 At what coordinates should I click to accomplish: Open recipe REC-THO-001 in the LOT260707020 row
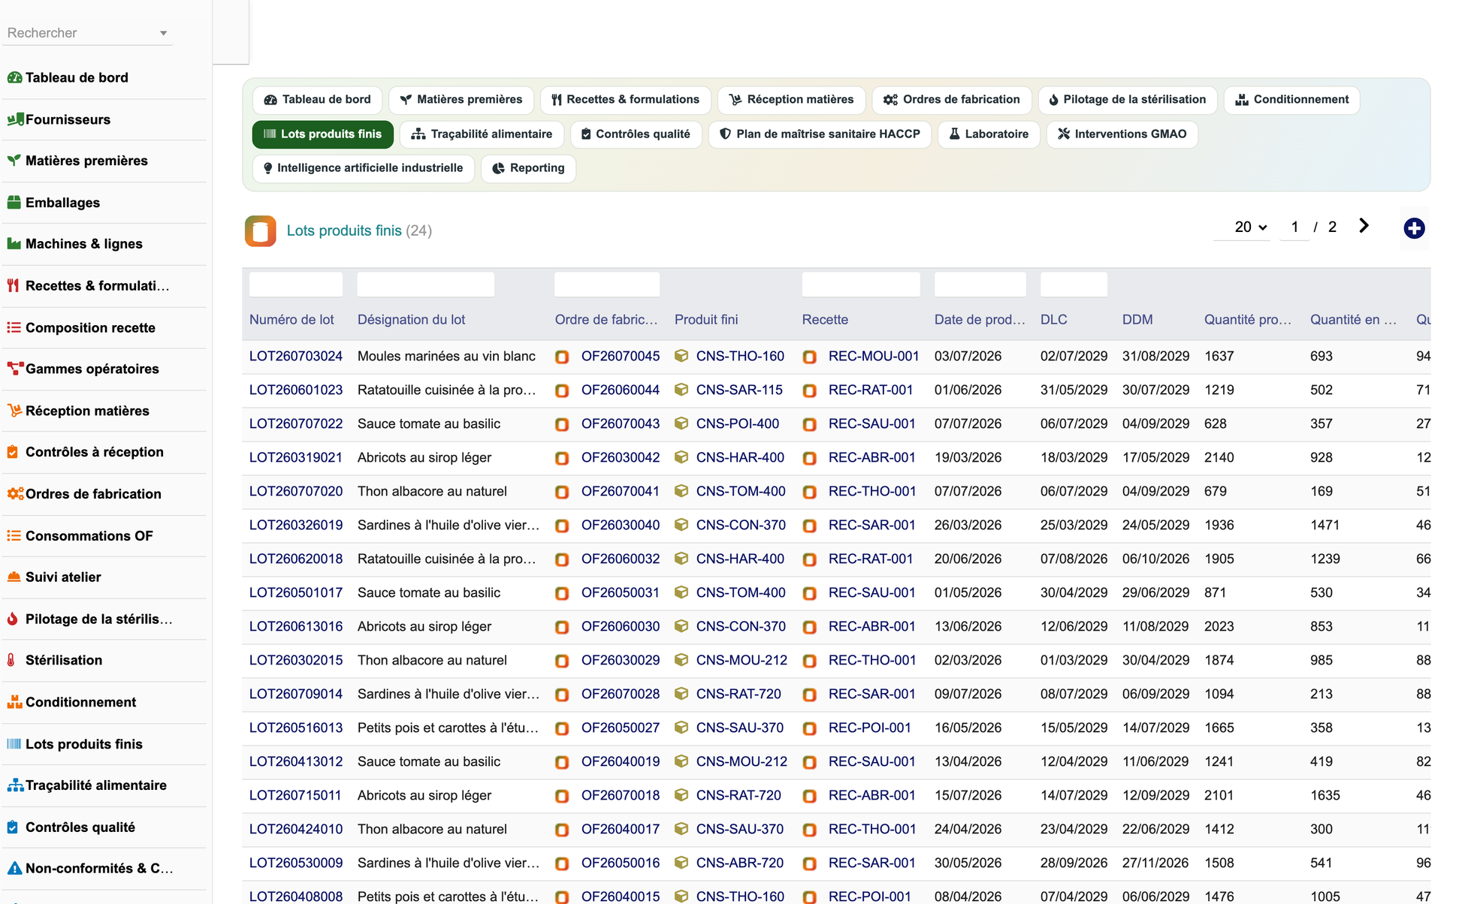872,491
